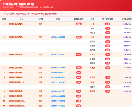Click the 18单 badge for rank 1
This screenshot has height=107, width=132.
(x=79, y=24)
